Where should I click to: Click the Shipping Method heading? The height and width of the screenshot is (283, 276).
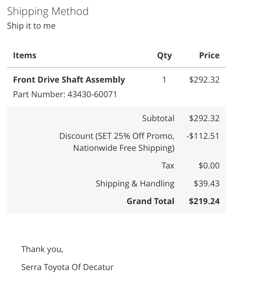48,12
